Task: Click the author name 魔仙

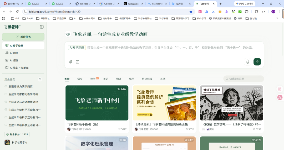Action: coord(211,129)
